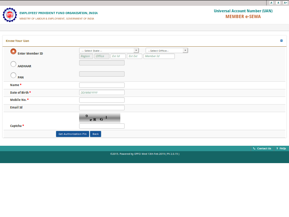Select the PAN option

[x=13, y=74]
